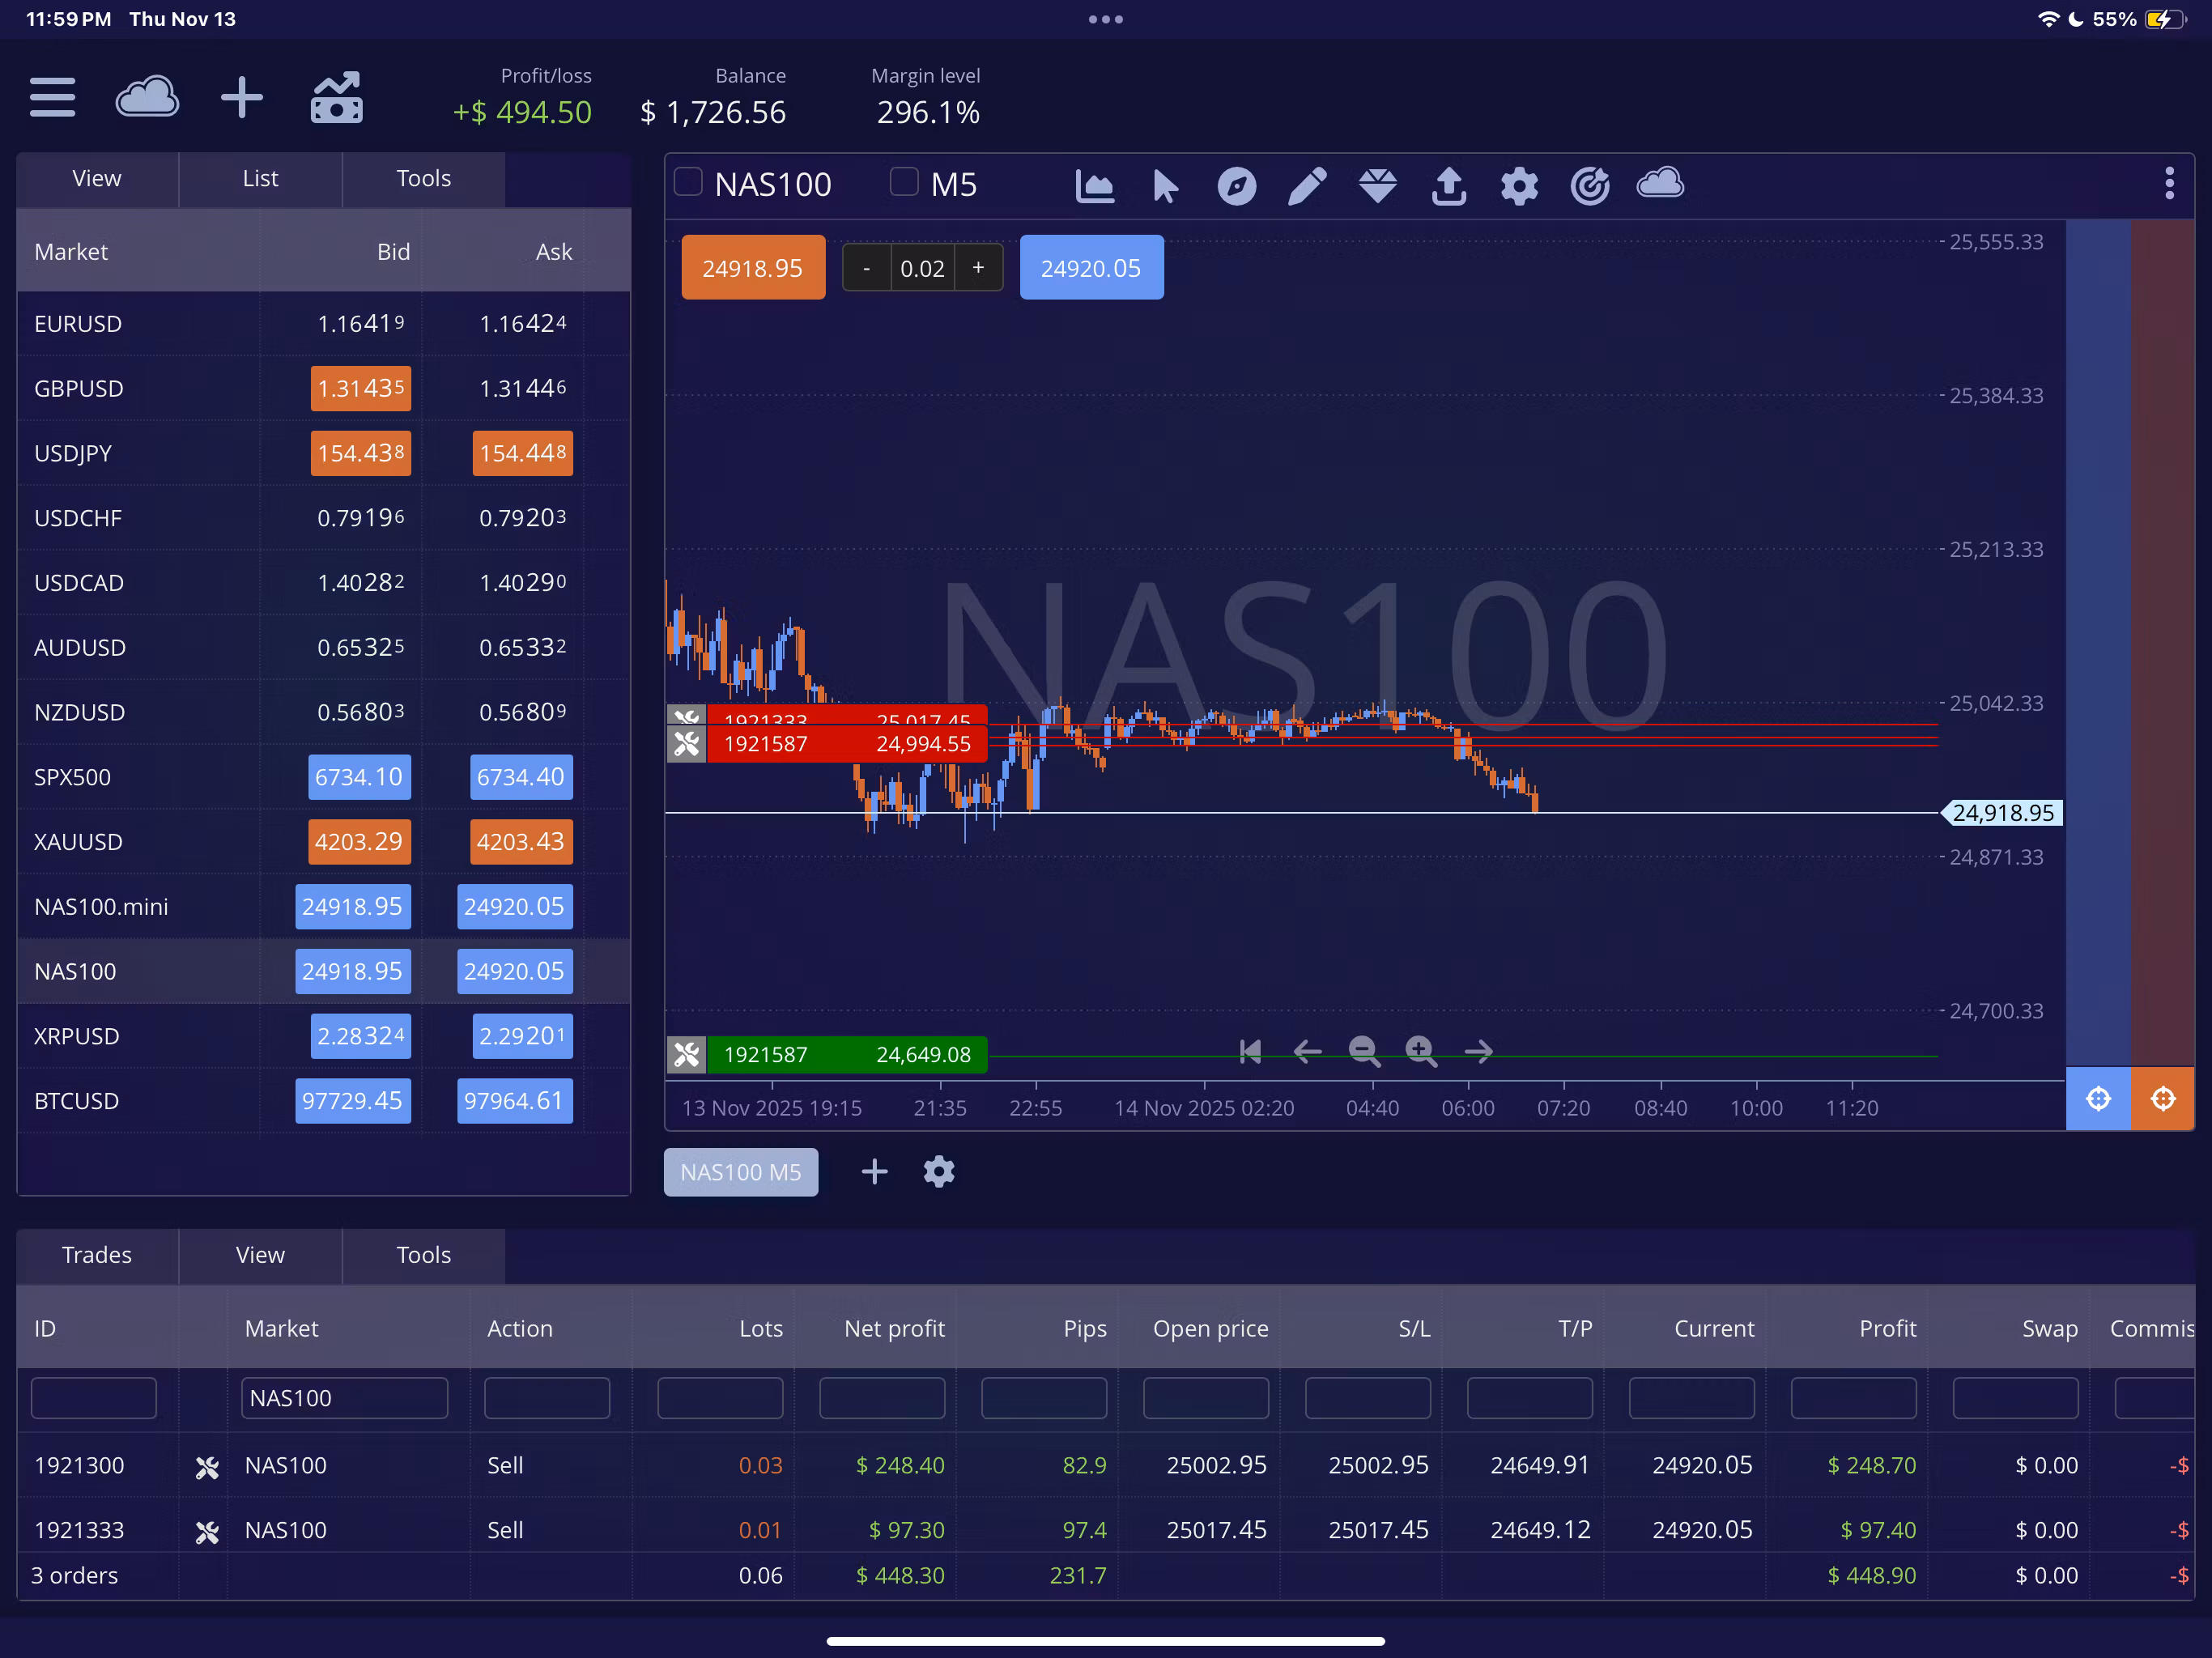Click the Market filter field containing NAS100
Viewport: 2212px width, 1658px height.
point(344,1398)
